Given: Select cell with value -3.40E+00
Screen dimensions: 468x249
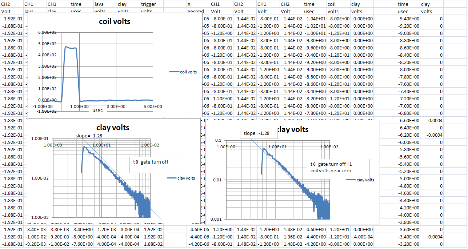Looking at the screenshot, I should pyautogui.click(x=409, y=237).
